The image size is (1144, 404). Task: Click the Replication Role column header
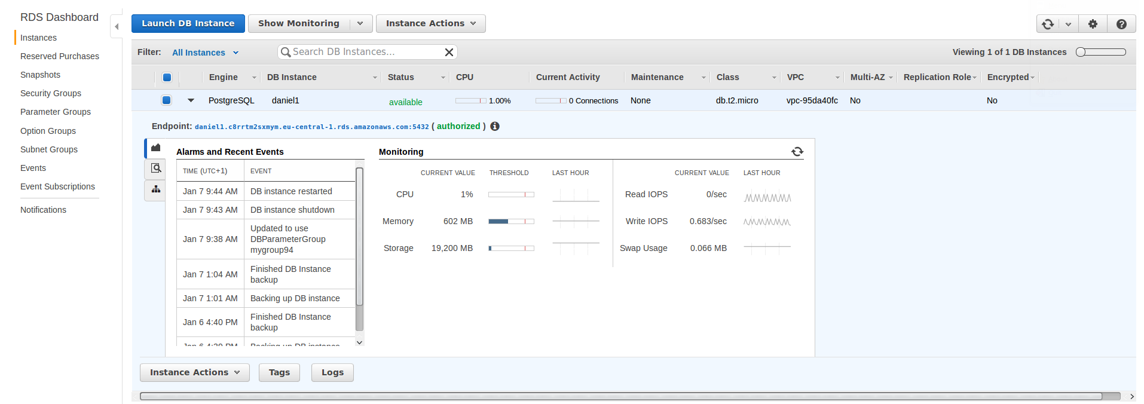pos(937,77)
